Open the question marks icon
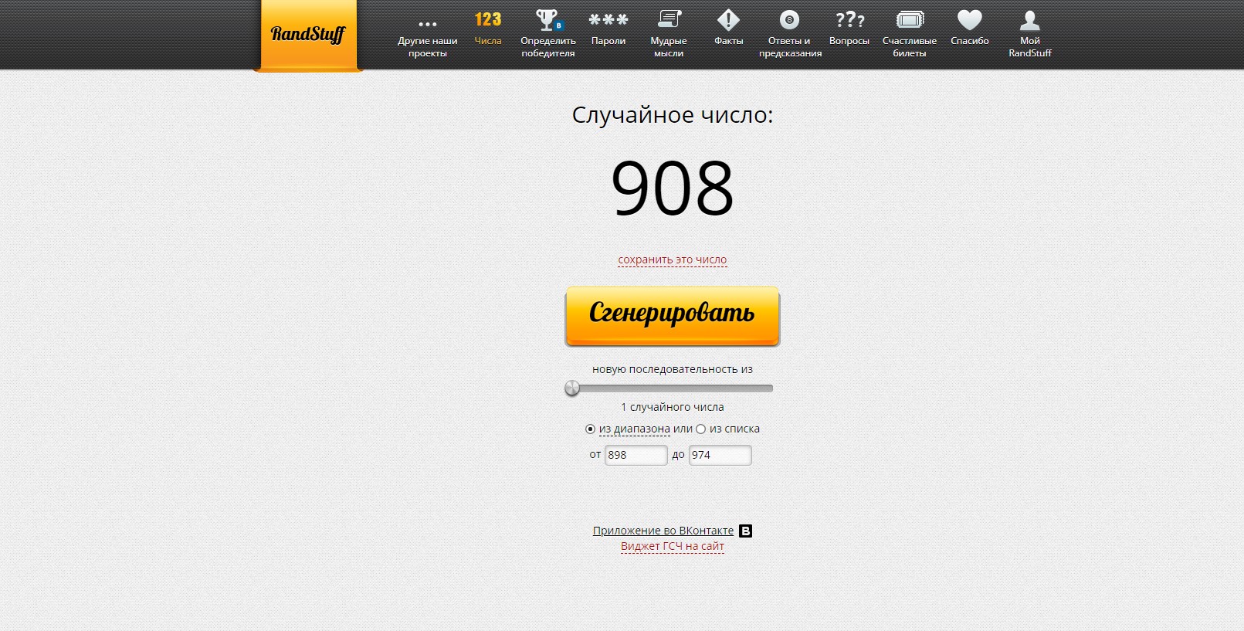Screen dimensions: 1244x631 click(x=849, y=19)
